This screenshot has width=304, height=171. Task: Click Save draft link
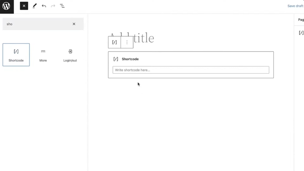(295, 6)
